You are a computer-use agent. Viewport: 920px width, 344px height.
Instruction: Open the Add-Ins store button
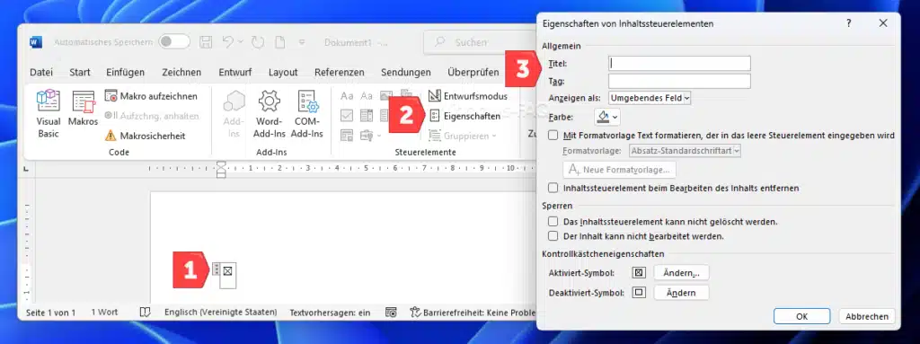[x=234, y=114]
